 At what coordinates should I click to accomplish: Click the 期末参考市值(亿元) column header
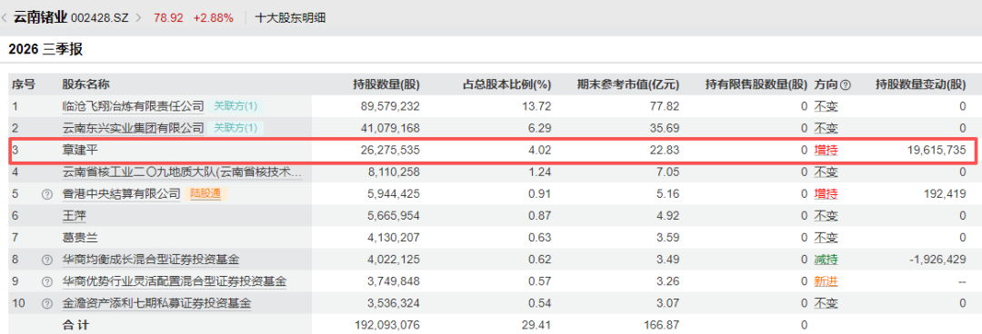[627, 84]
